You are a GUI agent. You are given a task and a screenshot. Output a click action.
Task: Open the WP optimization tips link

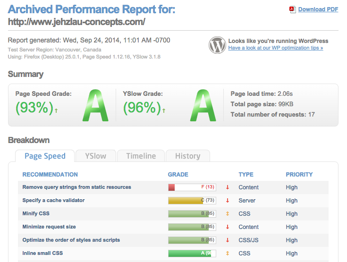coord(275,48)
